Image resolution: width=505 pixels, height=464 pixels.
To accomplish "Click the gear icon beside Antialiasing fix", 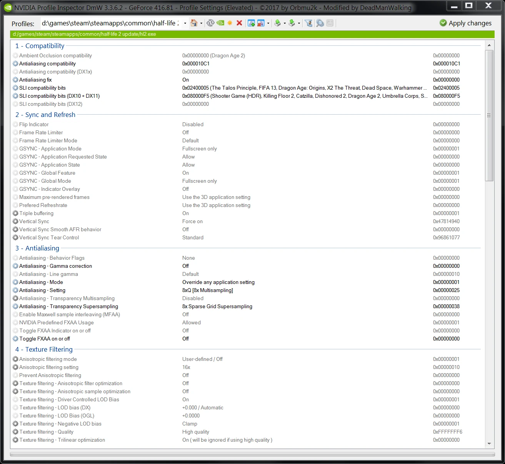I will click(x=15, y=80).
